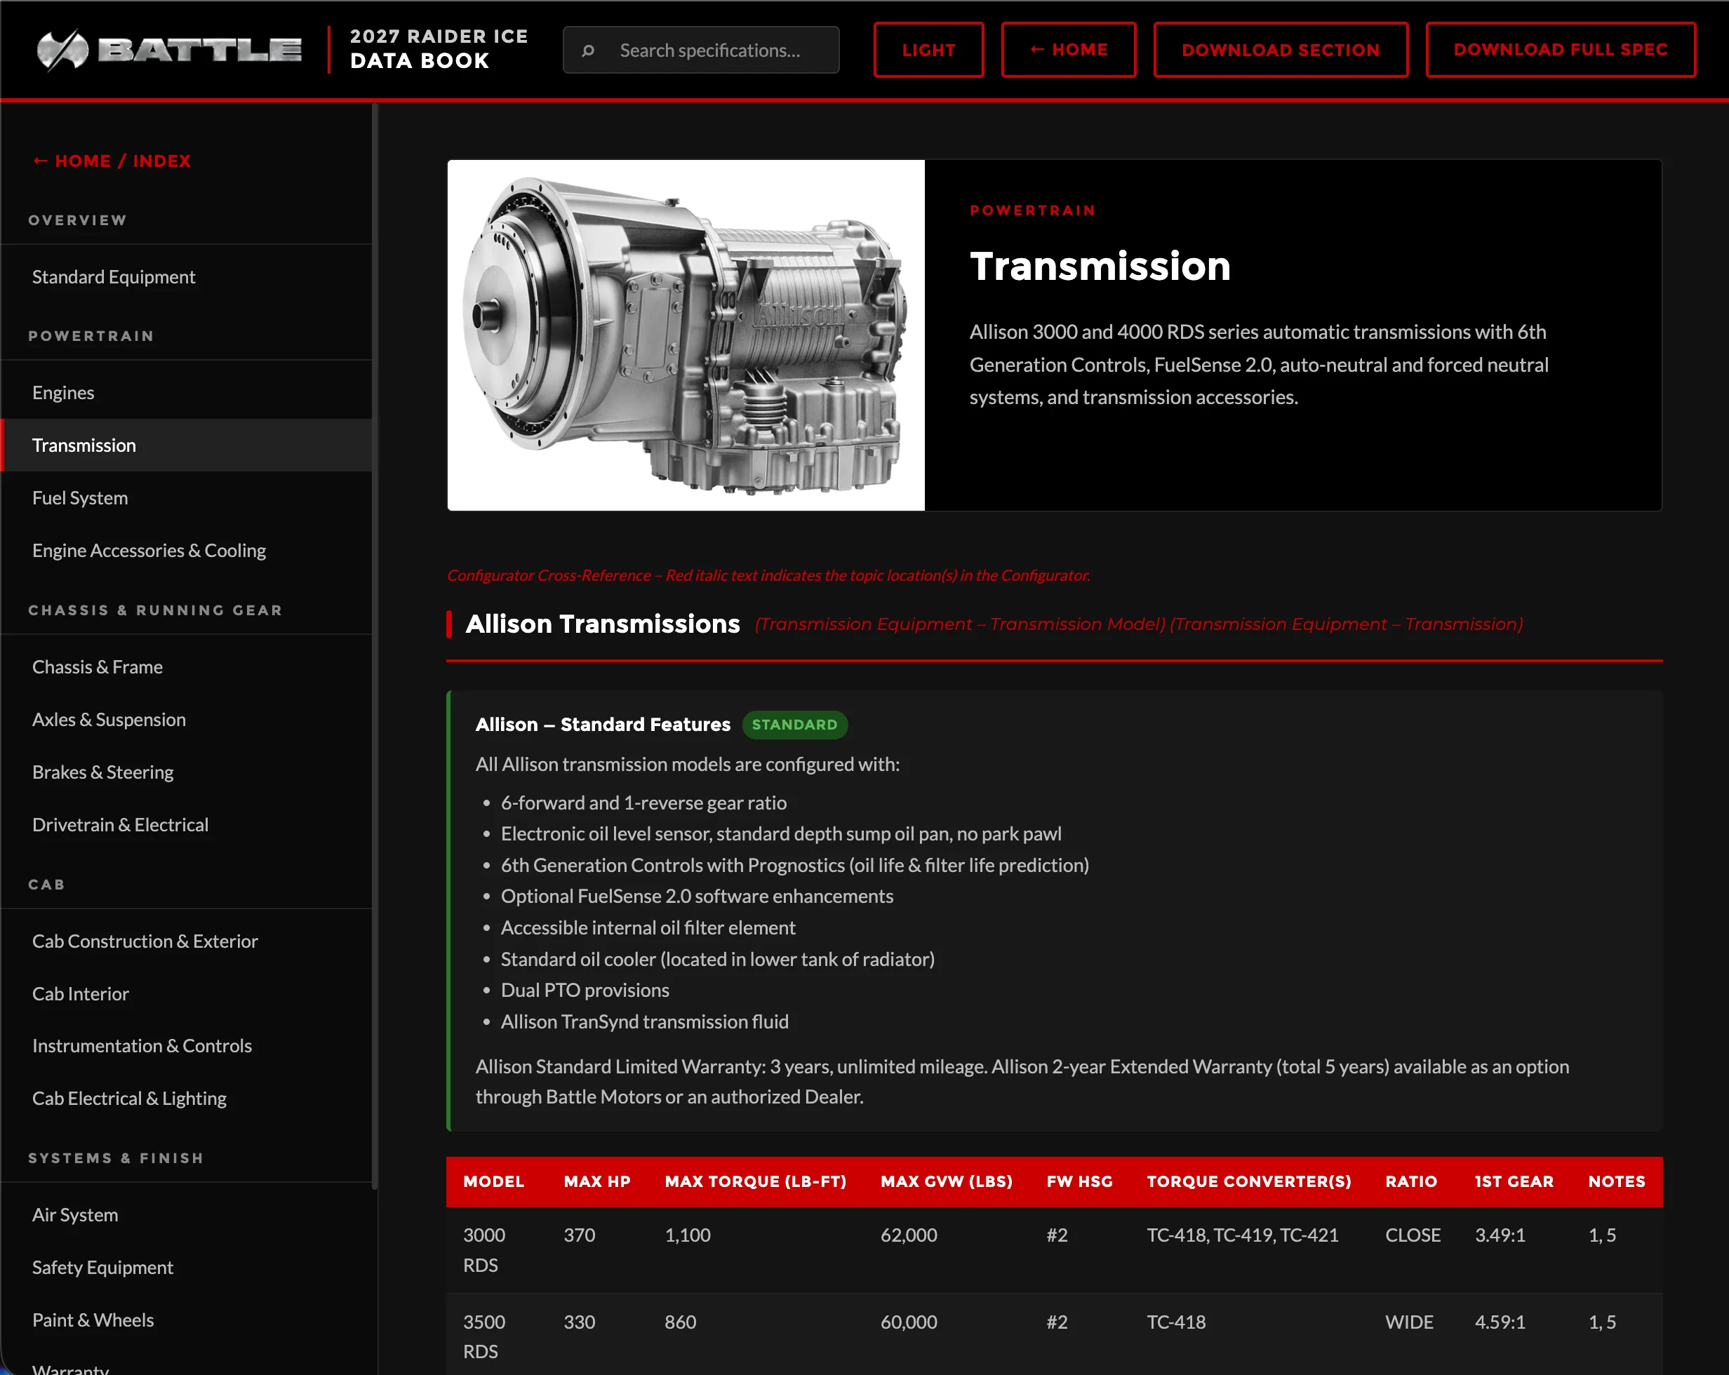Viewport: 1729px width, 1375px height.
Task: Open the HOME / INDEX sidebar link
Action: click(x=112, y=161)
